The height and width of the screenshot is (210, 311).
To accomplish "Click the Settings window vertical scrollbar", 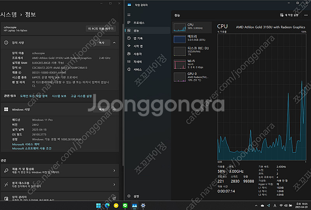I will tap(123, 95).
